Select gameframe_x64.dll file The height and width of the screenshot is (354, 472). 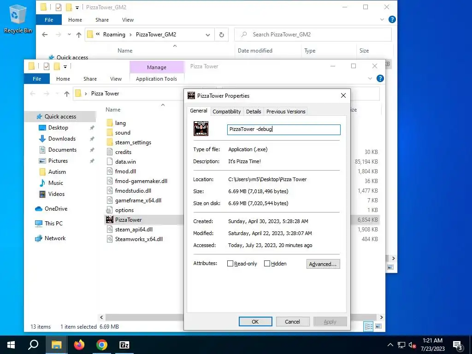[x=138, y=200]
